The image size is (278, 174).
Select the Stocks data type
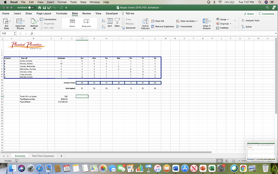(x=72, y=23)
